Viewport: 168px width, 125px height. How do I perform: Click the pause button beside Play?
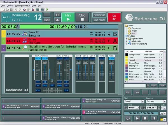tap(57, 15)
